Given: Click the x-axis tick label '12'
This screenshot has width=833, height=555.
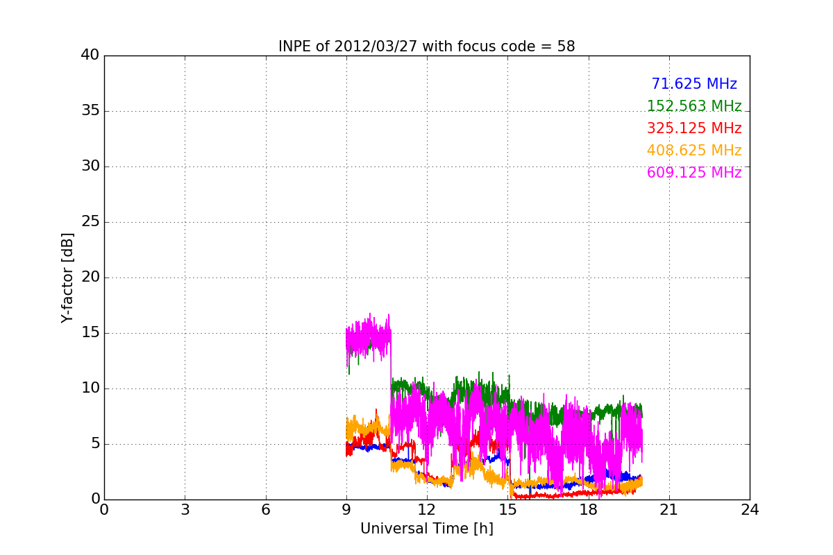Looking at the screenshot, I should click(x=427, y=510).
